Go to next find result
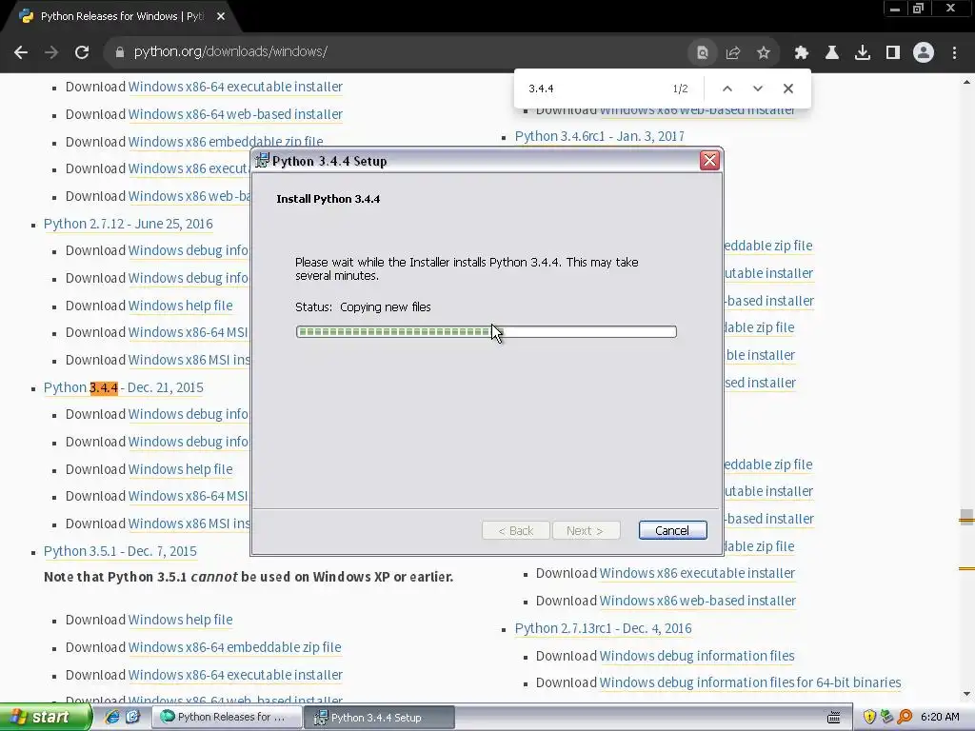975x731 pixels. point(757,89)
